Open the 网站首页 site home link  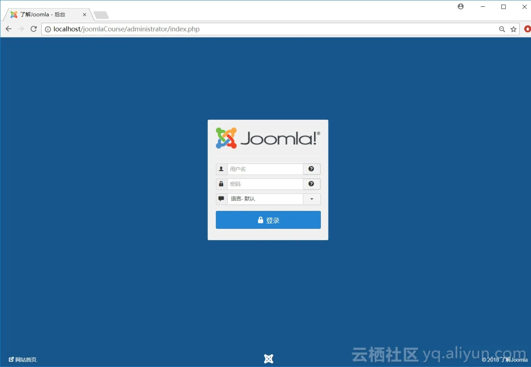(x=23, y=359)
